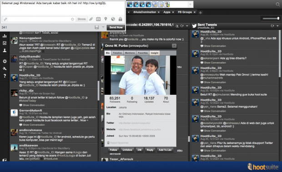Show Conversation under GerrardAstonR tweet
Image resolution: width=282 pixels, height=172 pixels.
point(32,125)
